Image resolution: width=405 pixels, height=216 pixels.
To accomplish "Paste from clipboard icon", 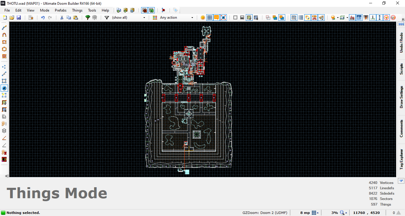I will coord(75,18).
